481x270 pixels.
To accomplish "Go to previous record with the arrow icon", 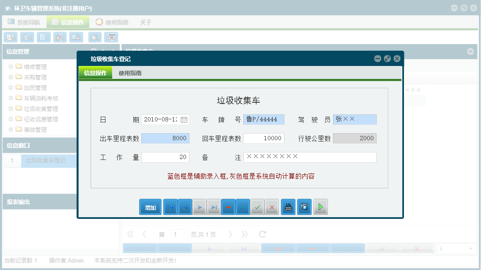I will [x=185, y=207].
